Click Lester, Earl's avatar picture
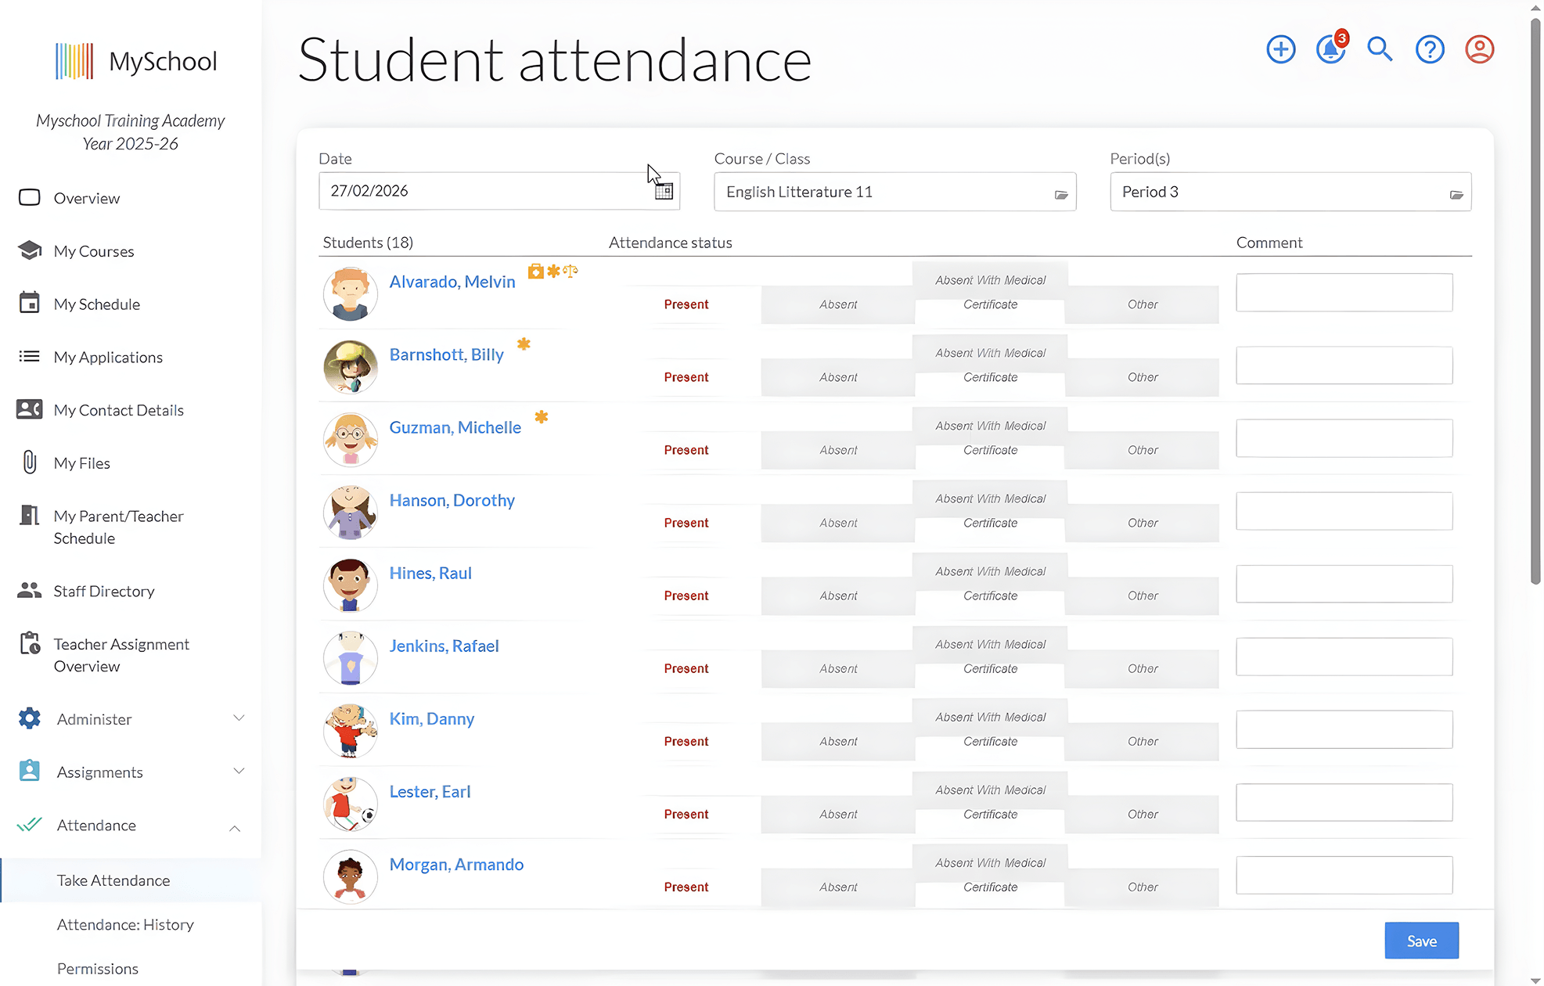1544x986 pixels. click(350, 804)
